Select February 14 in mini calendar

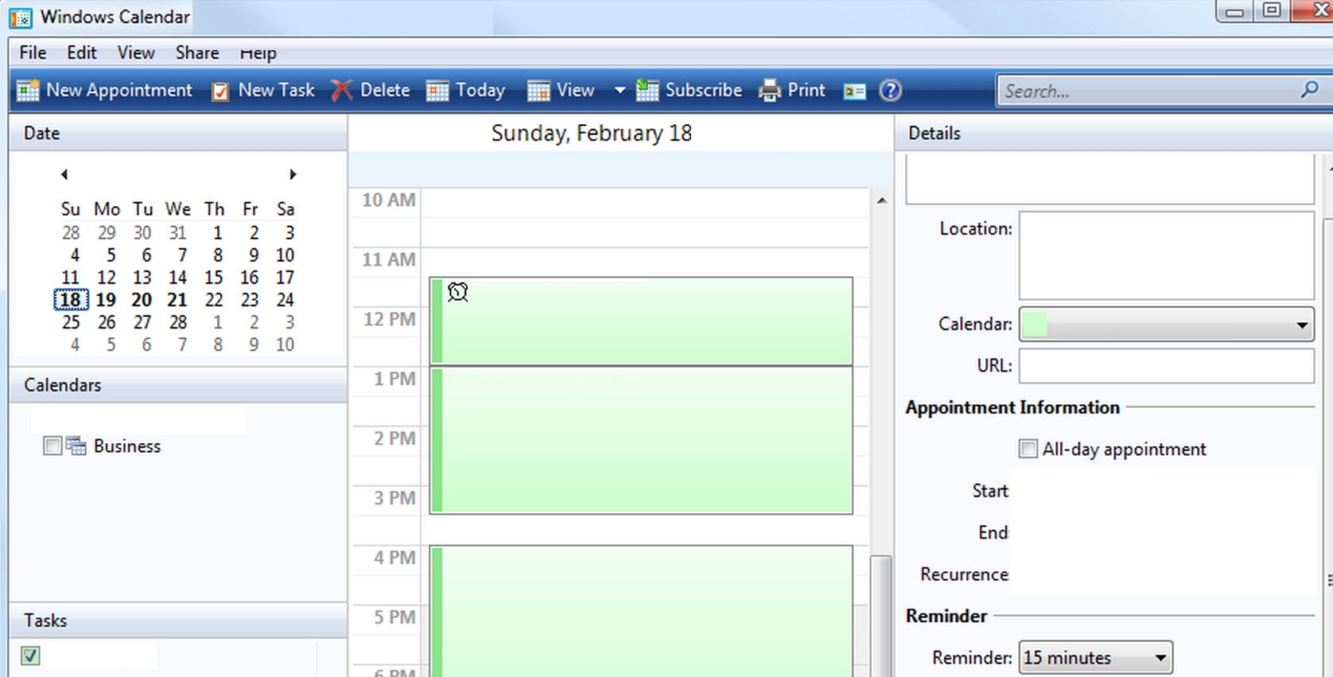pyautogui.click(x=177, y=278)
